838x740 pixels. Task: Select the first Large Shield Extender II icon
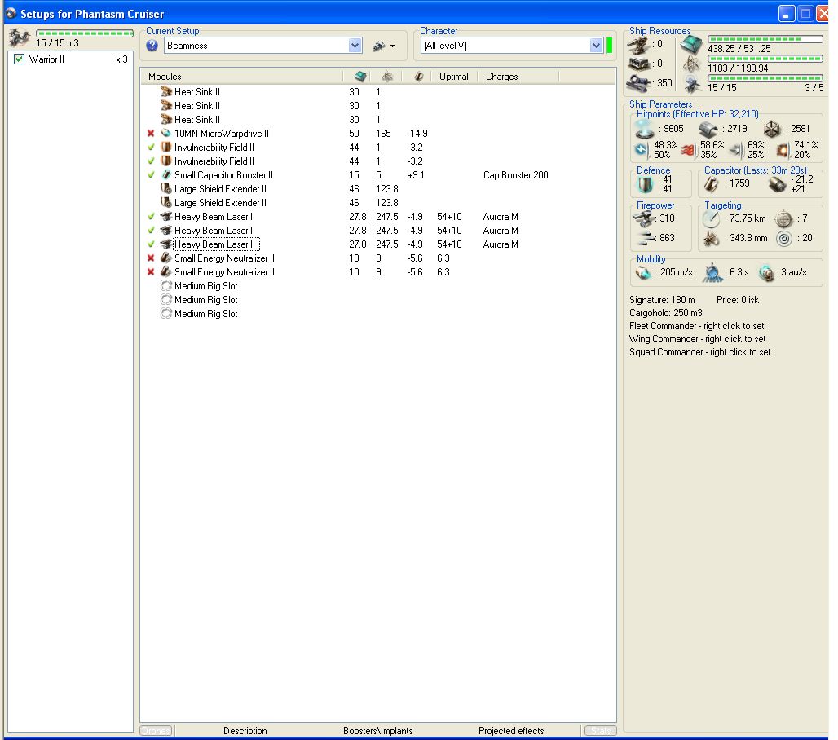pos(166,189)
